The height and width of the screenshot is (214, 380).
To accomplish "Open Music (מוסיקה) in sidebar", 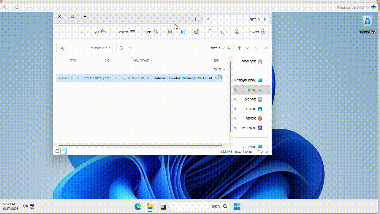I will coord(252,118).
